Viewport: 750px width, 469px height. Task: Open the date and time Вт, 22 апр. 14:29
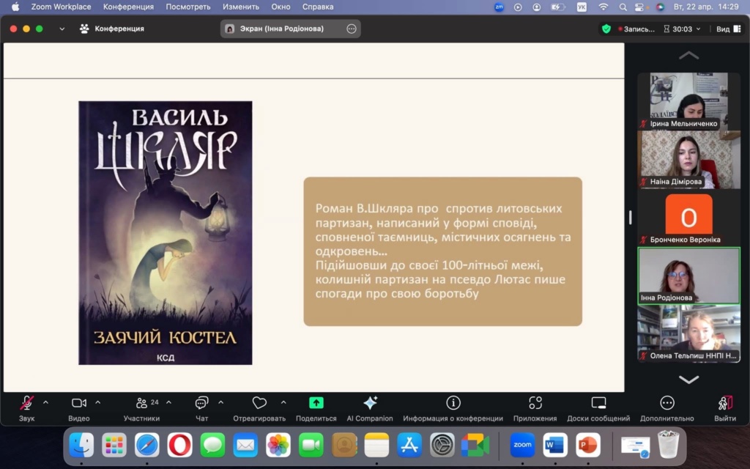pos(706,7)
